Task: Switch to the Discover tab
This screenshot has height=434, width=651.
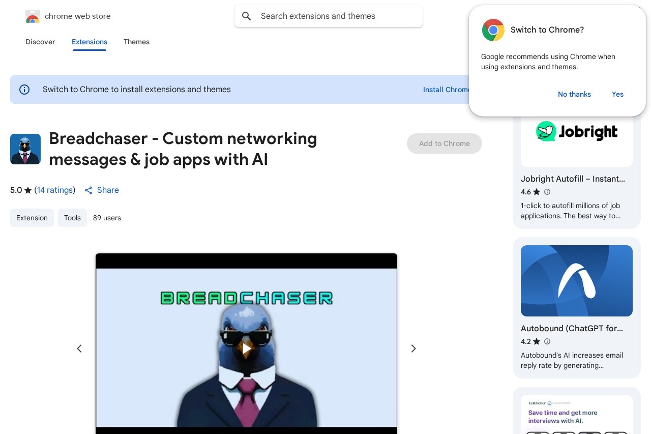Action: pos(40,42)
